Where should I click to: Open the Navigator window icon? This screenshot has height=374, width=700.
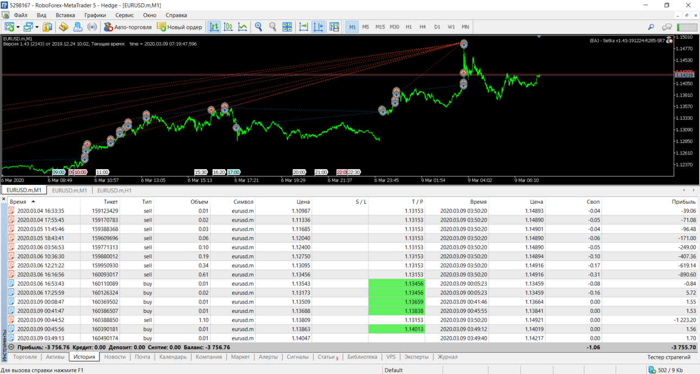(78, 27)
